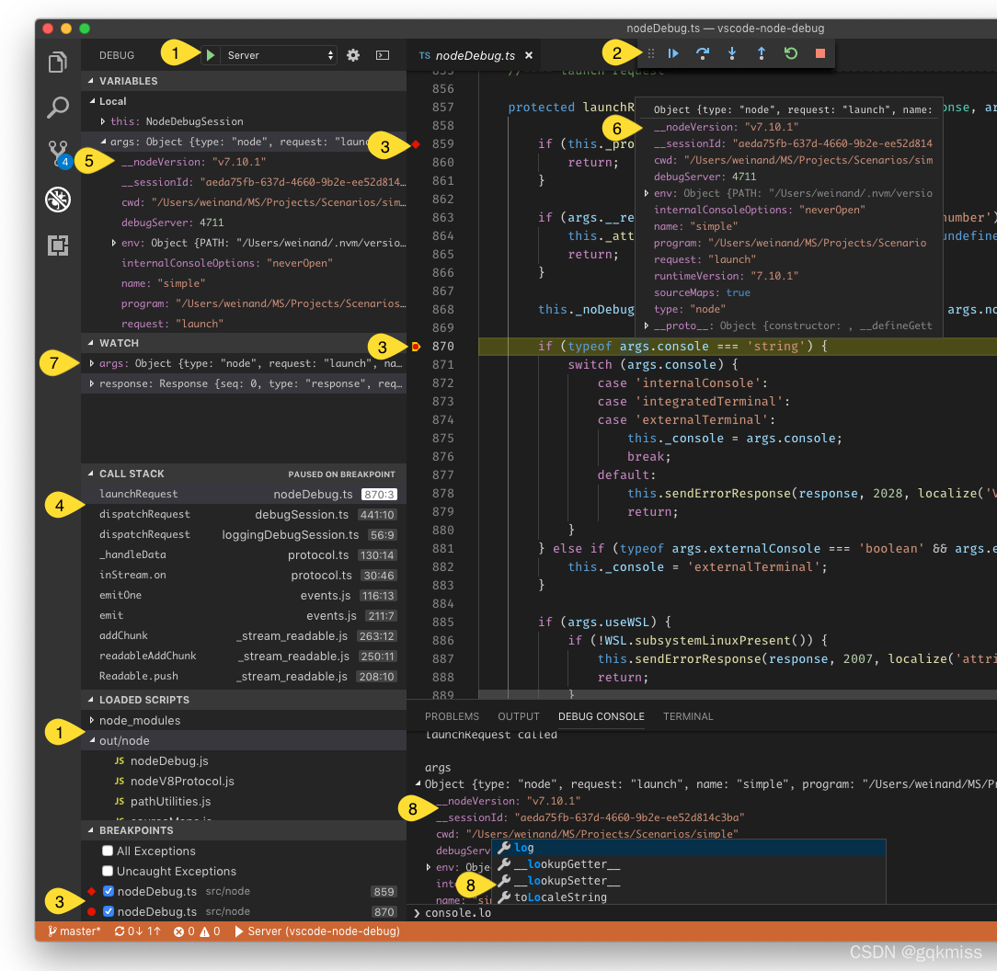Select _handleData protocol.ts frame
Image resolution: width=997 pixels, height=971 pixels.
(244, 555)
